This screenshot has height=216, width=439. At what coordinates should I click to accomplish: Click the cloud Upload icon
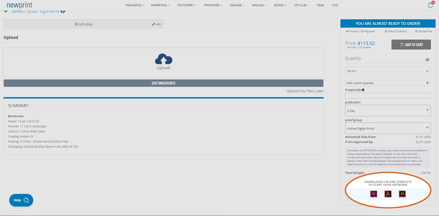[x=164, y=59]
